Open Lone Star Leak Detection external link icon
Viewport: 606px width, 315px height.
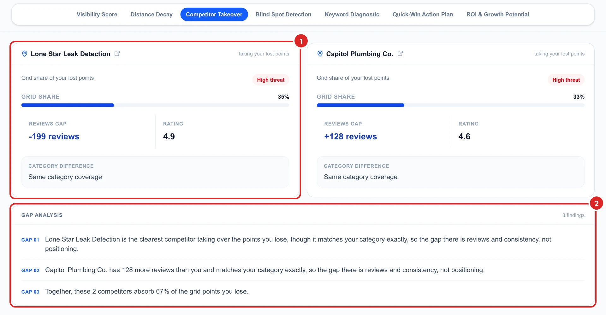point(117,54)
